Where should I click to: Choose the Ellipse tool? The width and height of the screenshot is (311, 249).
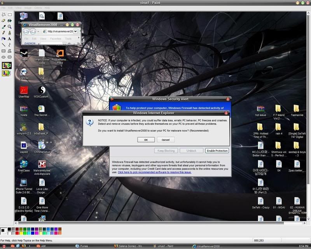[x=3, y=57]
